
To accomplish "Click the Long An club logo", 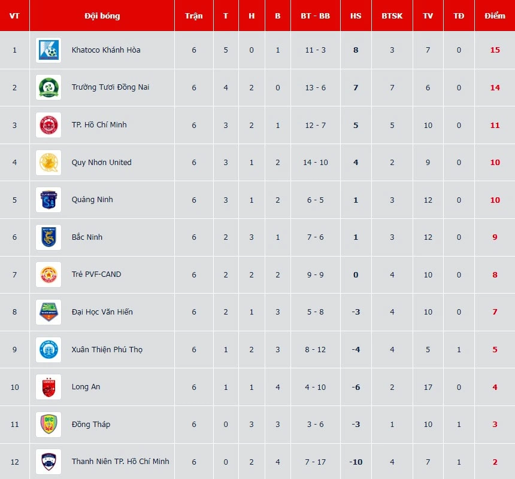I will pos(48,387).
